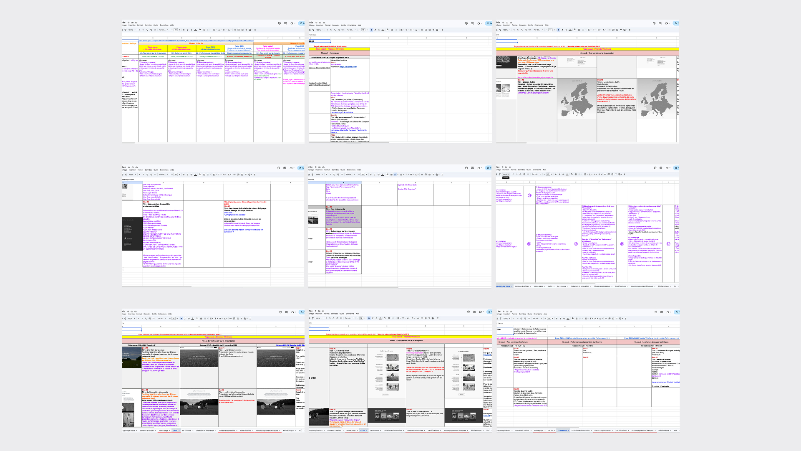Viewport: 801px width, 451px height.
Task: Open comments panel icon in Niveau 1 overview sheet
Action: pyautogui.click(x=285, y=23)
